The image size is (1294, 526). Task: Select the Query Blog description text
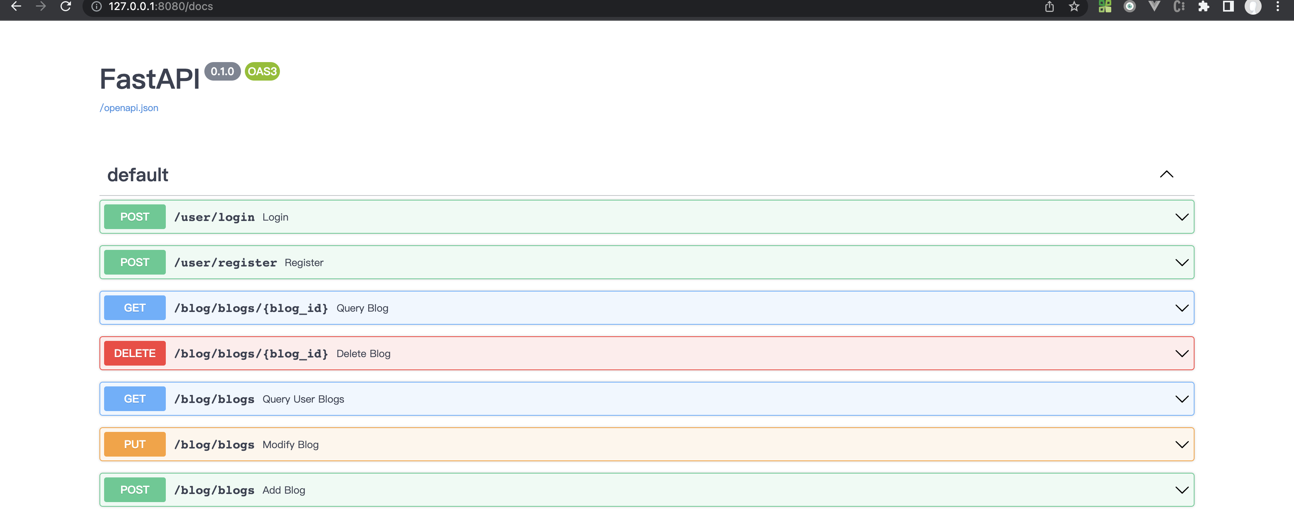(x=362, y=308)
